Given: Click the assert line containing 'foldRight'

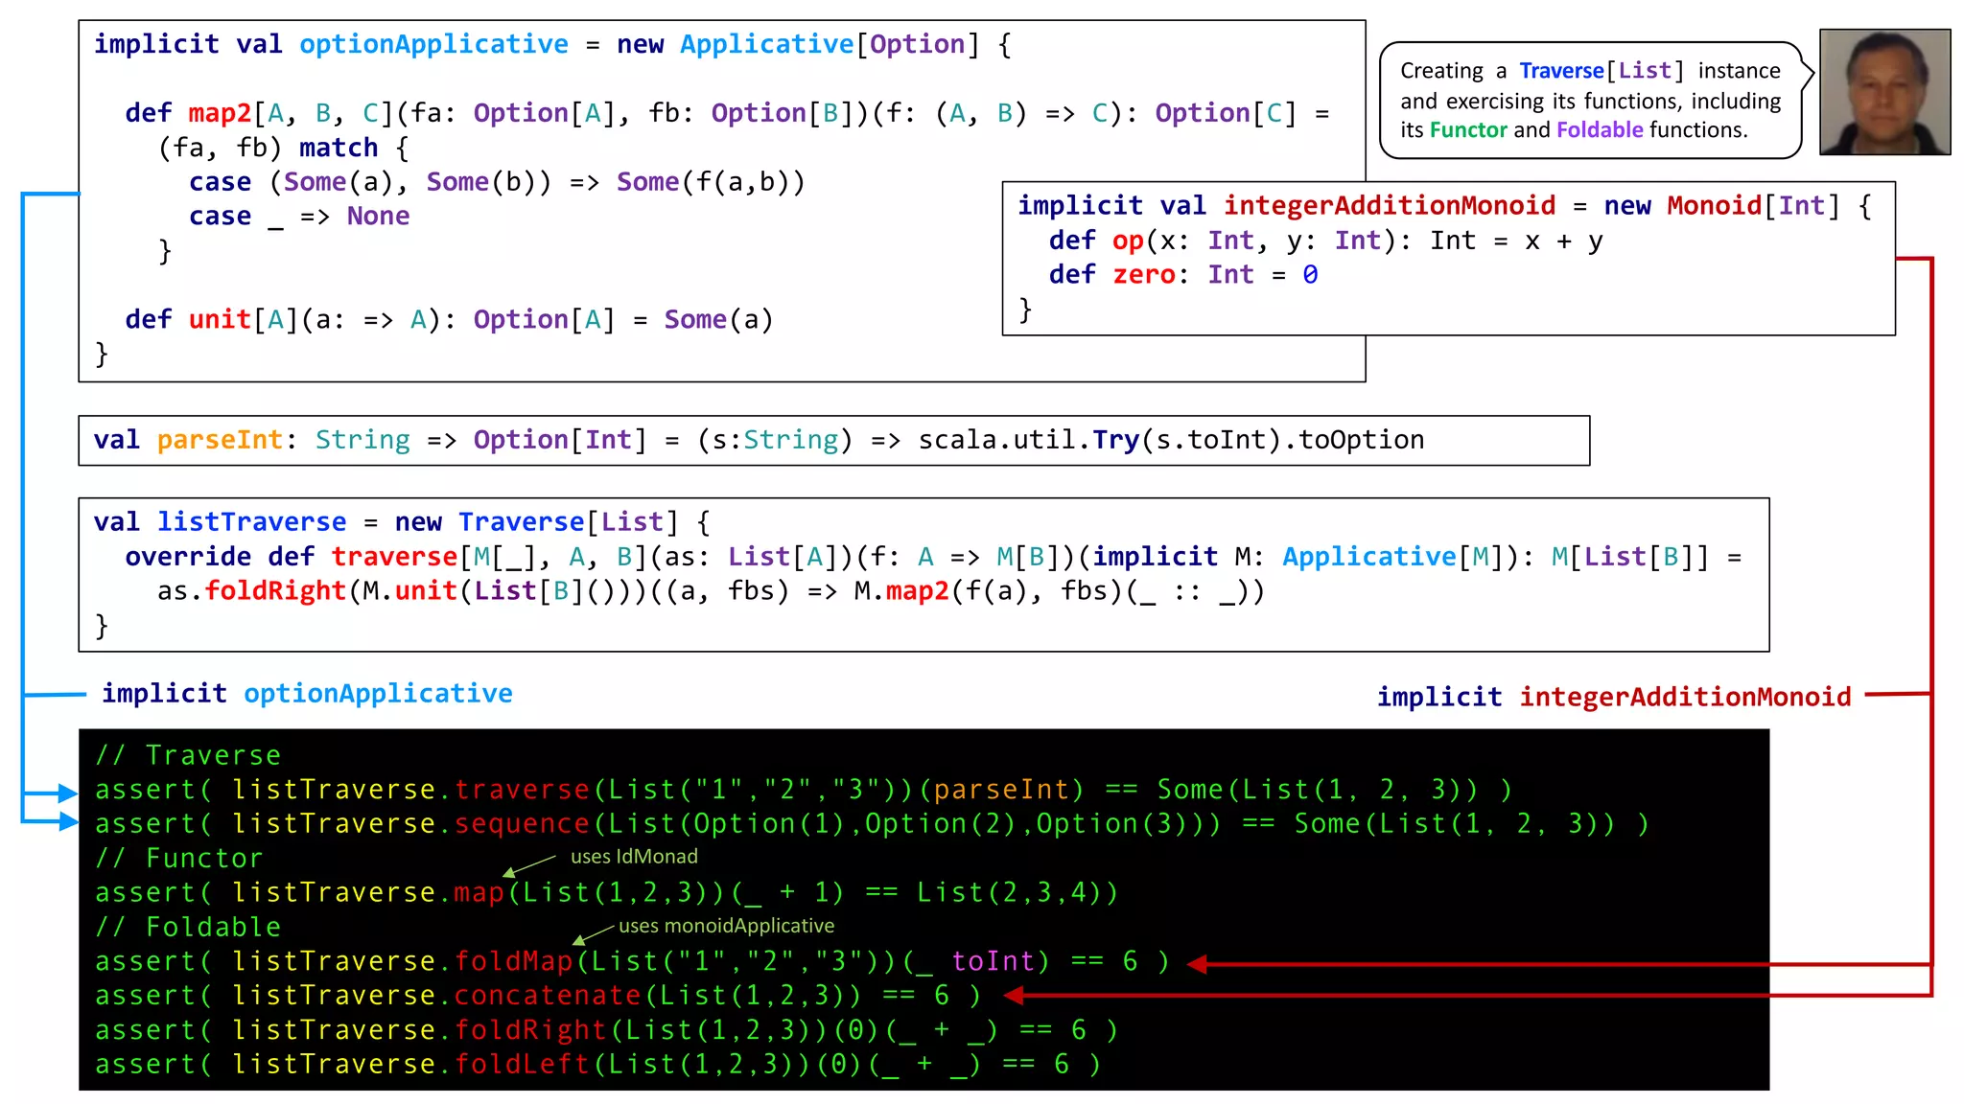Looking at the screenshot, I should [606, 1031].
